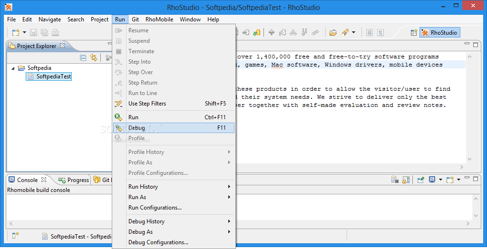The width and height of the screenshot is (487, 249).
Task: Click SoftpediaTest status bar file entry
Action: tap(77, 236)
